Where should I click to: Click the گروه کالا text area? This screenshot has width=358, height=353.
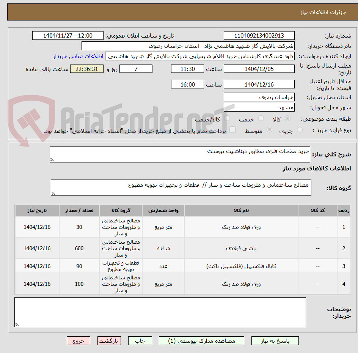point(181,188)
